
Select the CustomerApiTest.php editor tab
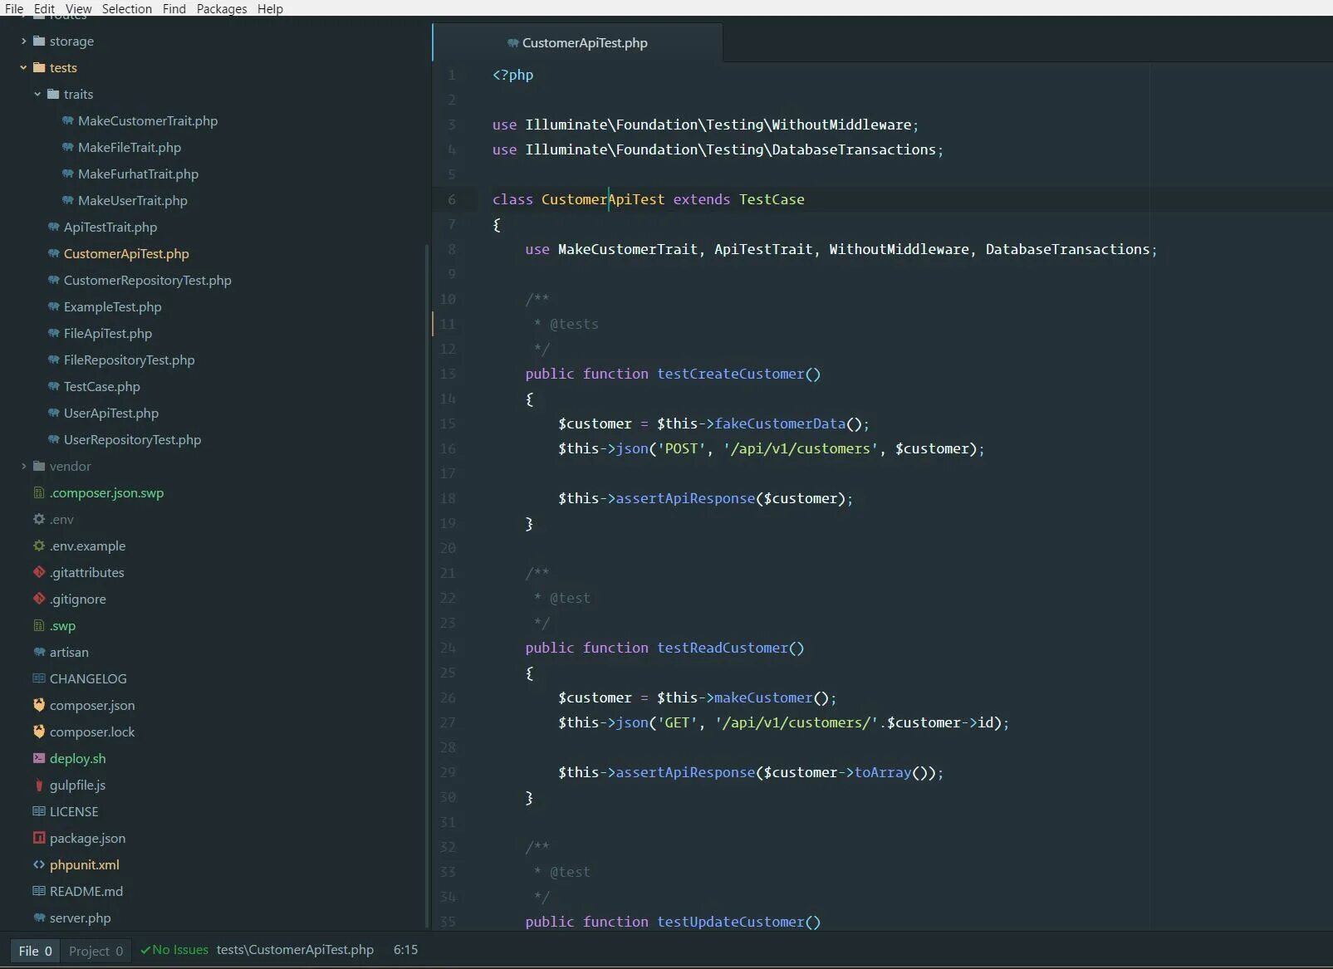[577, 42]
